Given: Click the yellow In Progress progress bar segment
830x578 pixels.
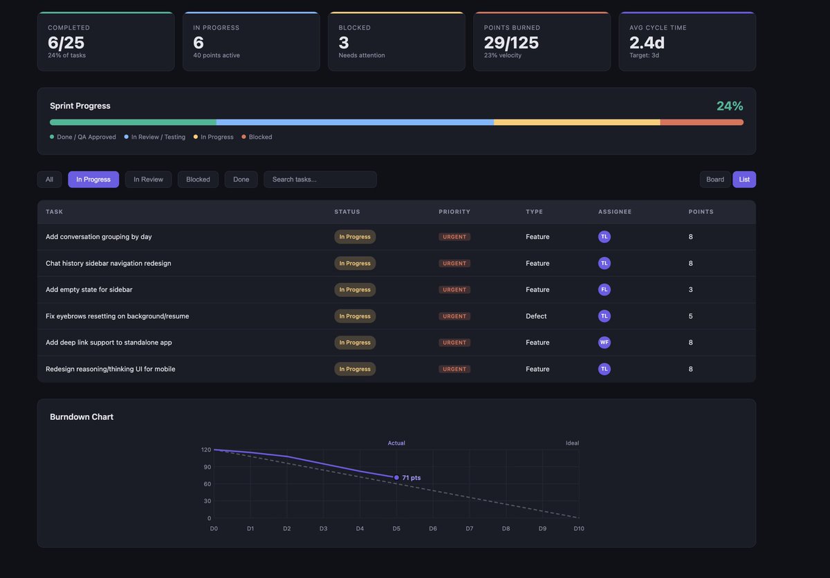Looking at the screenshot, I should click(x=577, y=122).
